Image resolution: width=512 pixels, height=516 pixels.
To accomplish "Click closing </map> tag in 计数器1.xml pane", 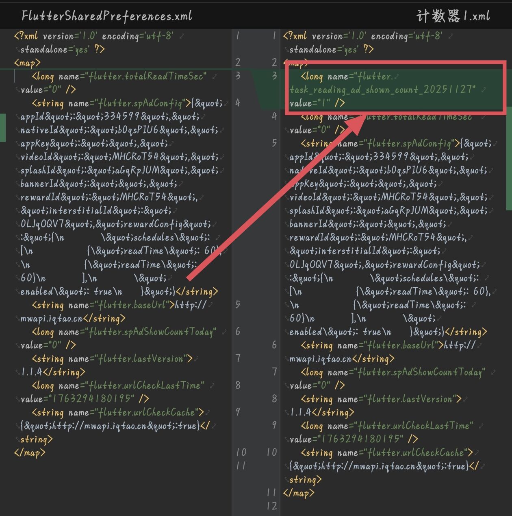I will pyautogui.click(x=299, y=493).
